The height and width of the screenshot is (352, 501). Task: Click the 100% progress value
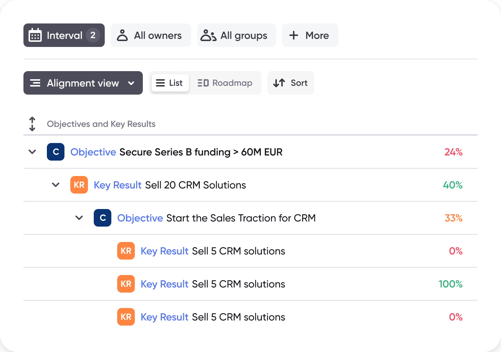pyautogui.click(x=450, y=284)
